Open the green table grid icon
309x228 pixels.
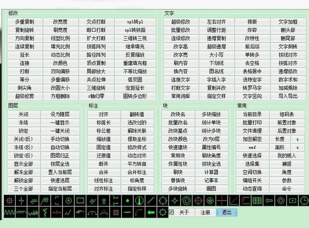[x=257, y=201]
